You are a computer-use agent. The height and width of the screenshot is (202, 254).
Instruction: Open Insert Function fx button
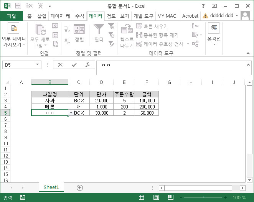tap(87, 65)
